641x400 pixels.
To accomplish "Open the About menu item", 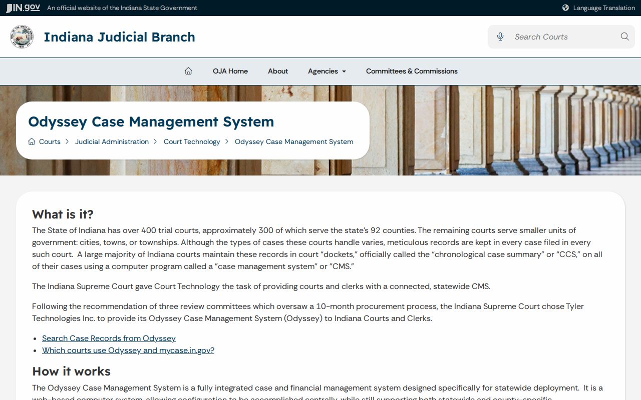I will (x=278, y=71).
